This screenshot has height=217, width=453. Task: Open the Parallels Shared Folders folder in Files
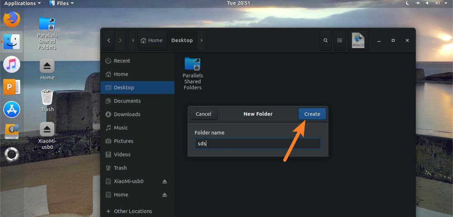click(193, 73)
